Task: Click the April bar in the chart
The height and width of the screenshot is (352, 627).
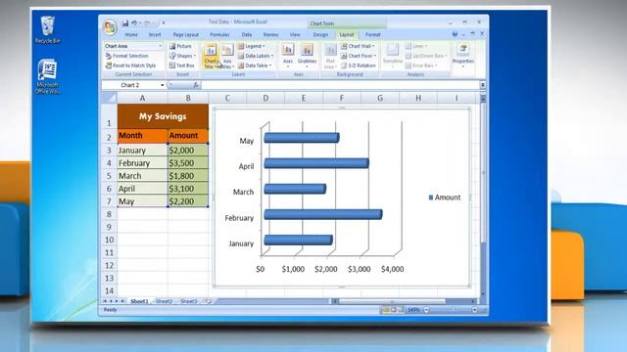Action: pyautogui.click(x=316, y=163)
